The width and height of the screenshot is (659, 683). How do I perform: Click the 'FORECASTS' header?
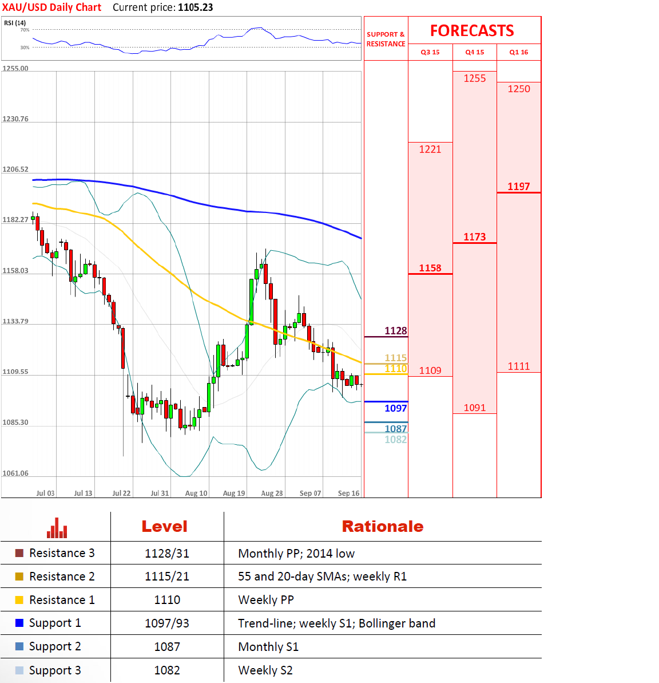click(472, 30)
